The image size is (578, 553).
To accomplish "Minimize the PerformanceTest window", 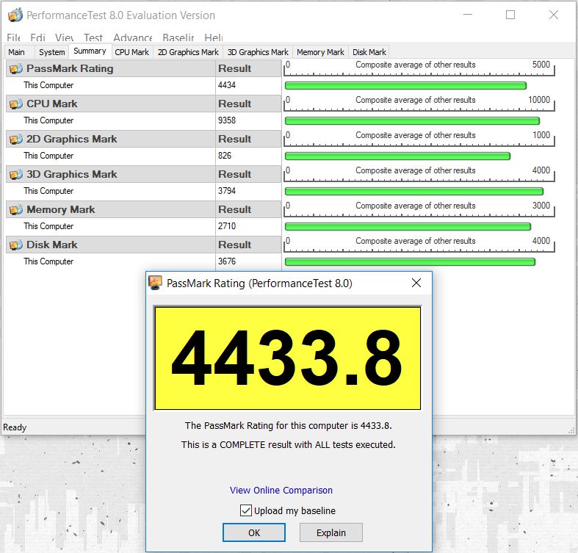I will (468, 15).
